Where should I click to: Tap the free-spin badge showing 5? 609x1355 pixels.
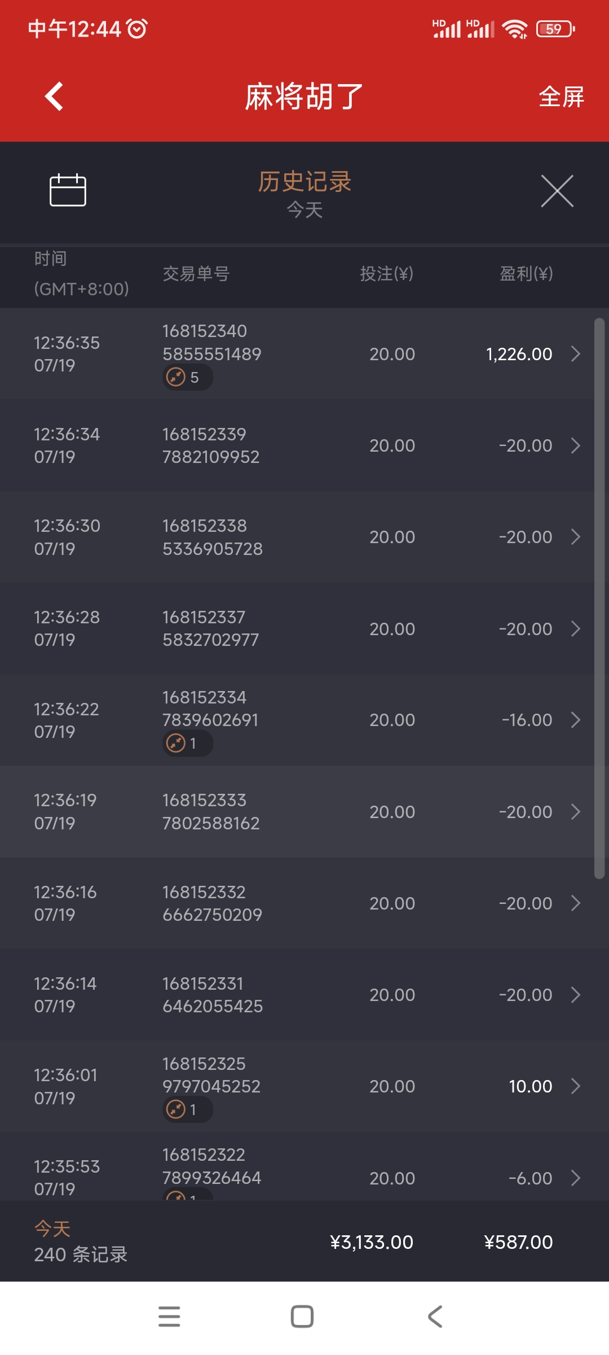coord(187,377)
